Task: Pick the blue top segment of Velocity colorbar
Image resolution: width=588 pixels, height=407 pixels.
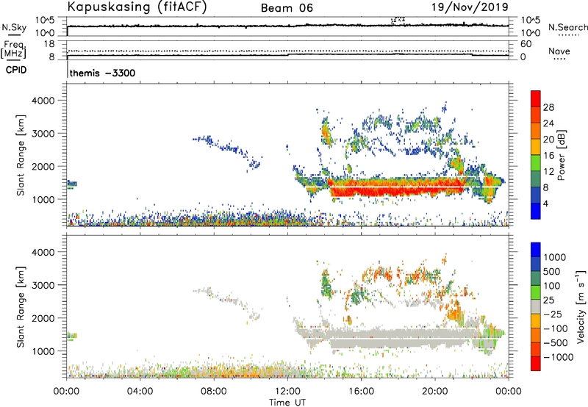Action: click(536, 250)
